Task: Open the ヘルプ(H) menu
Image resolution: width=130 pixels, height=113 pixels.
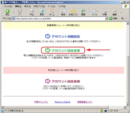Action: click(x=62, y=6)
